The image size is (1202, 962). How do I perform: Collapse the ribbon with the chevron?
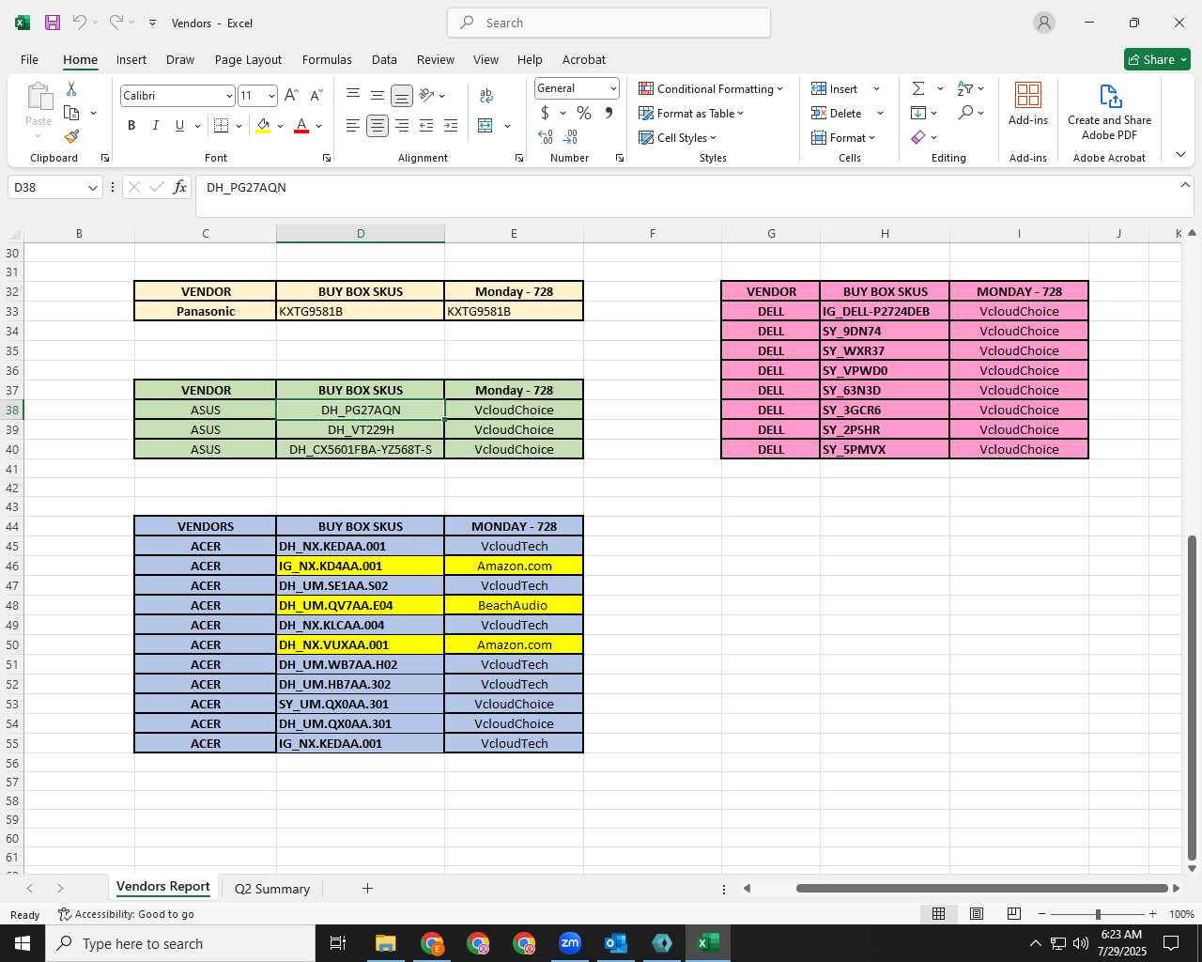(x=1180, y=155)
